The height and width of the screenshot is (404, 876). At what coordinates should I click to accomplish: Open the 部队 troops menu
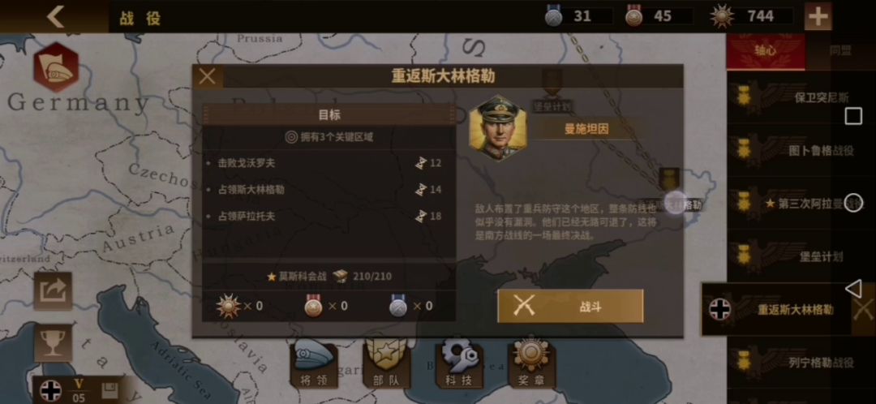click(386, 364)
